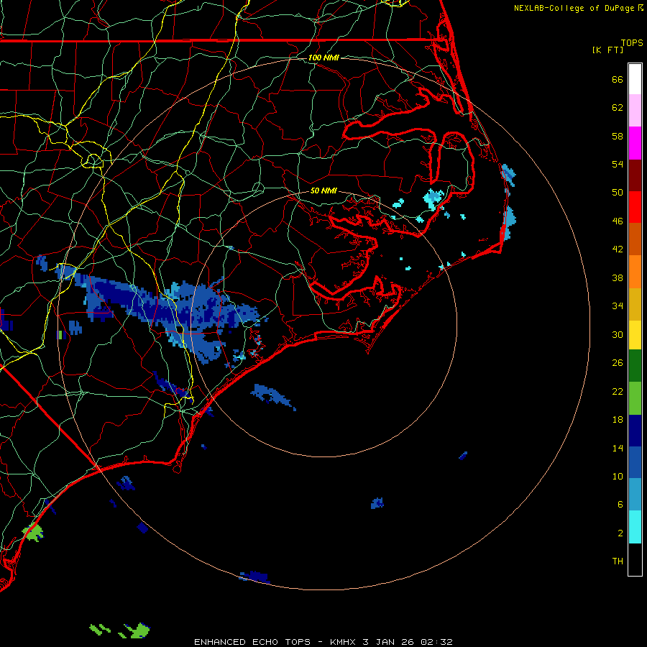The image size is (647, 647).
Task: Click the 30 legend value label
Action: [x=618, y=334]
